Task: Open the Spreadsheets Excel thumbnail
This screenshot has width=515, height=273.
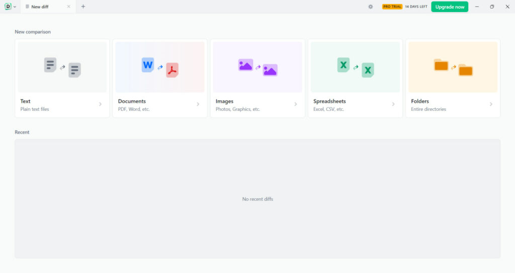Action: coord(356,67)
